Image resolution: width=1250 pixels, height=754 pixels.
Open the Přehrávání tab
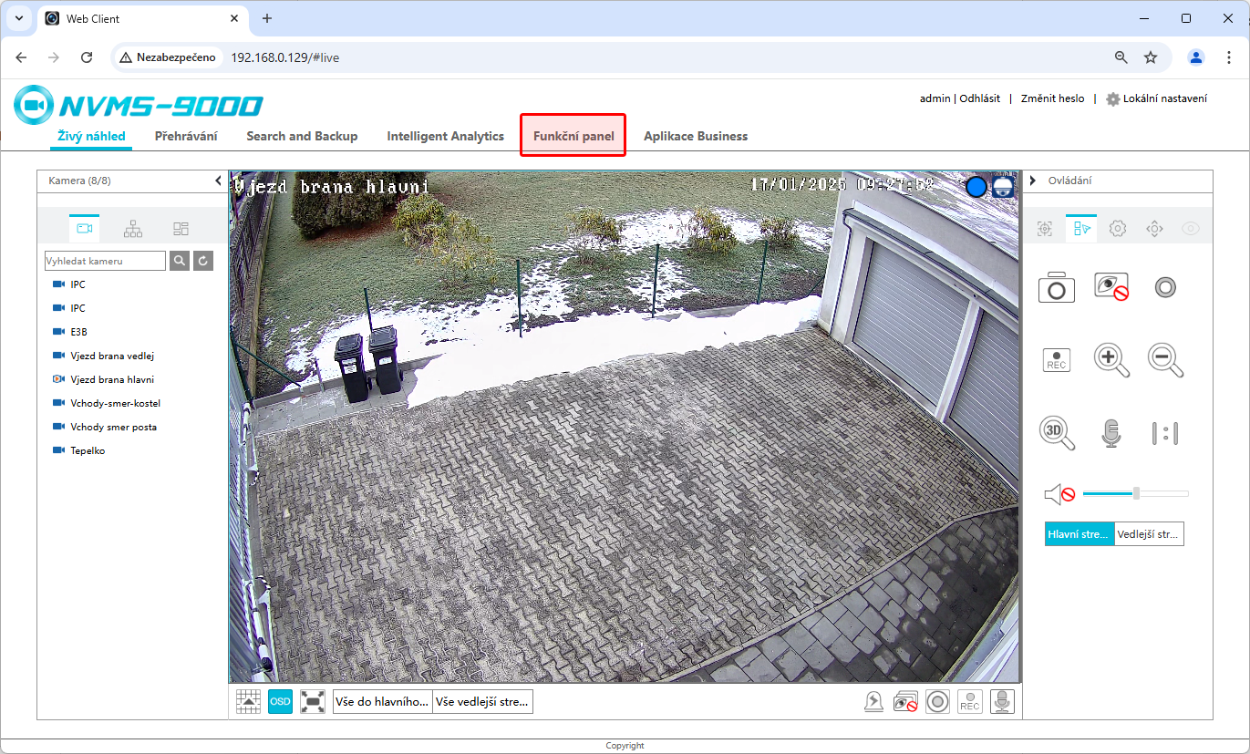[x=186, y=136]
